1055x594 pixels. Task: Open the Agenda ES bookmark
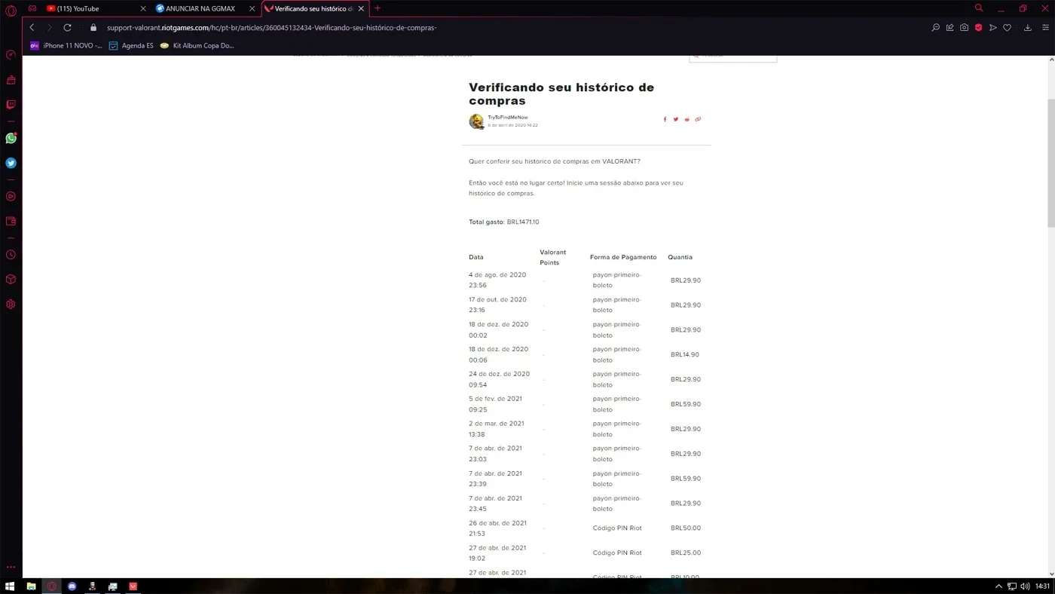[x=131, y=45]
